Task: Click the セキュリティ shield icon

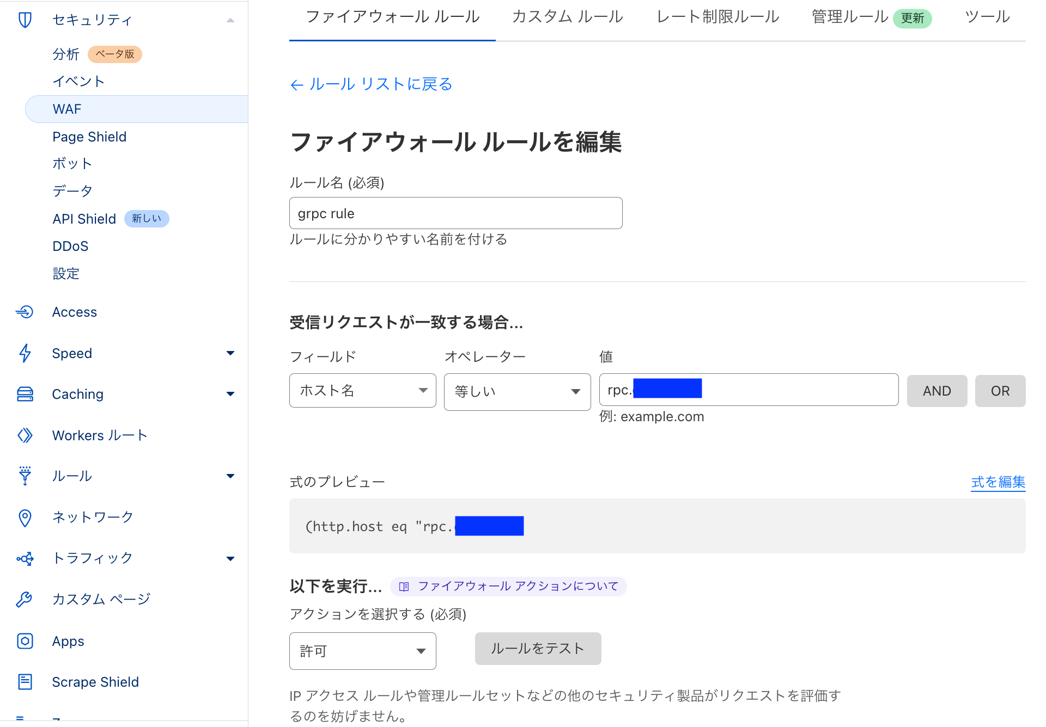Action: (25, 20)
